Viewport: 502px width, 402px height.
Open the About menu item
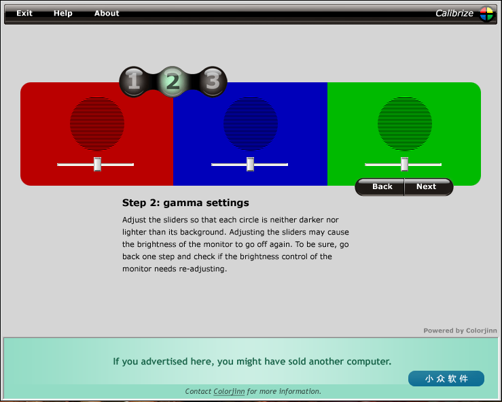coord(107,14)
